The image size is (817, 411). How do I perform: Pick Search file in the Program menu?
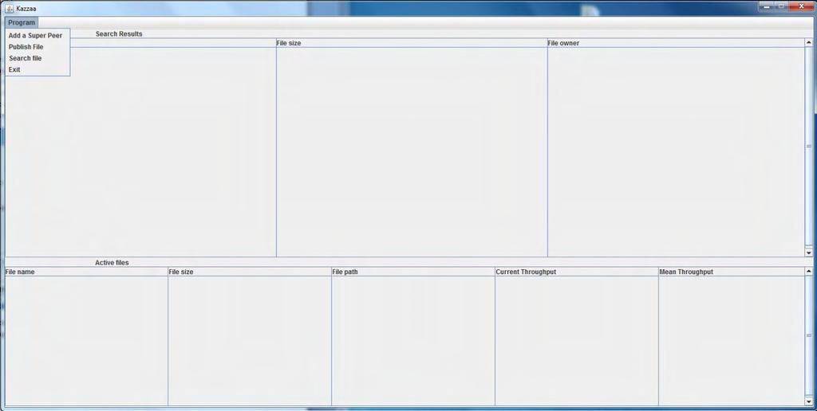click(x=37, y=58)
